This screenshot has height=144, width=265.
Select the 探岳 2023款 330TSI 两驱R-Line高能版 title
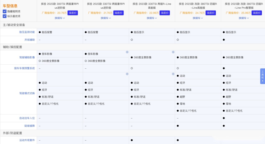coord(152,6)
